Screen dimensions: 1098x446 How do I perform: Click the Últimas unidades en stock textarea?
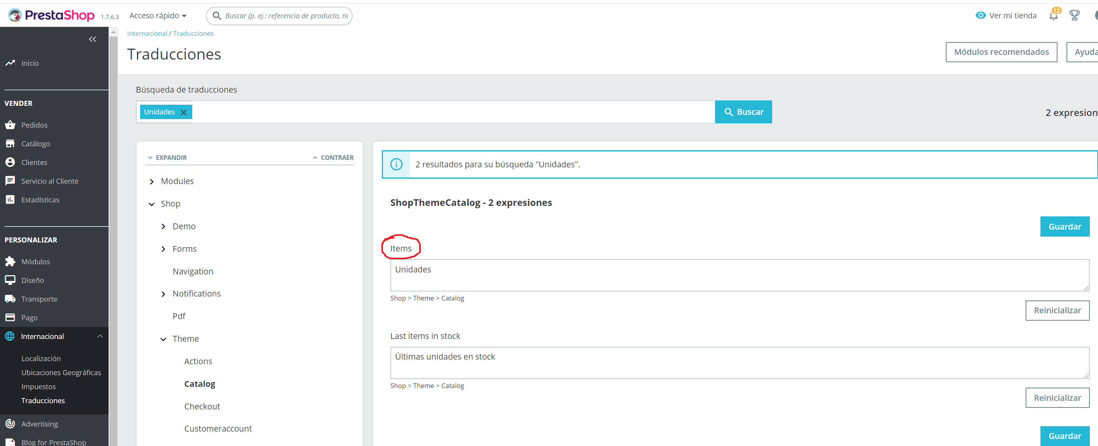point(740,363)
